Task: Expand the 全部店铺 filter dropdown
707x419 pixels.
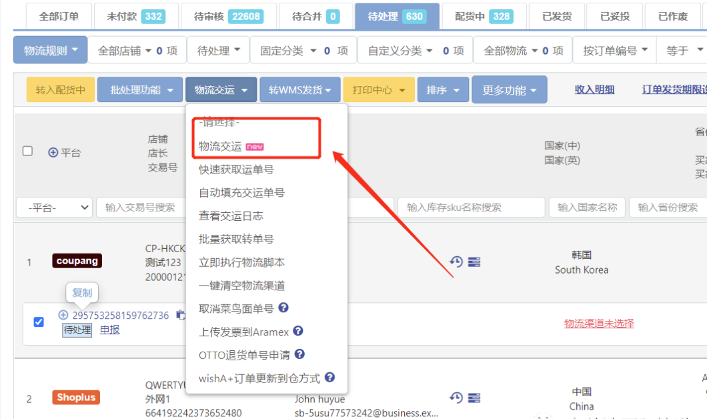Action: (x=137, y=51)
